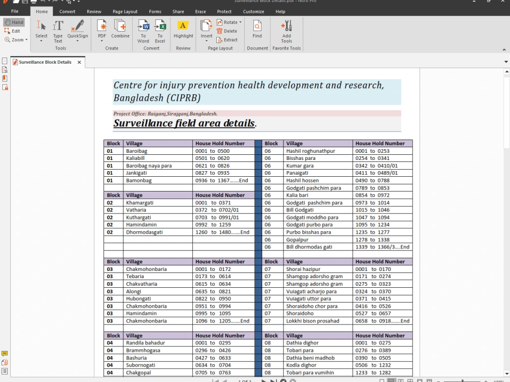Viewport: 510px width, 382px height.
Task: Open the Share ribbon tab
Action: coord(178,11)
